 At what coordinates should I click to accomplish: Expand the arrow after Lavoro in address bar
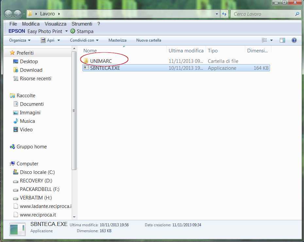click(59, 14)
